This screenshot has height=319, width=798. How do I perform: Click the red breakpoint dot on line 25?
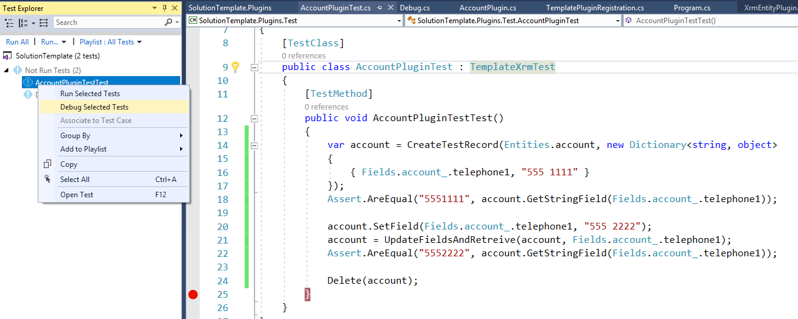tap(193, 295)
